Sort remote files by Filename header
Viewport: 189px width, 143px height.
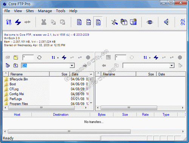[x=118, y=74]
